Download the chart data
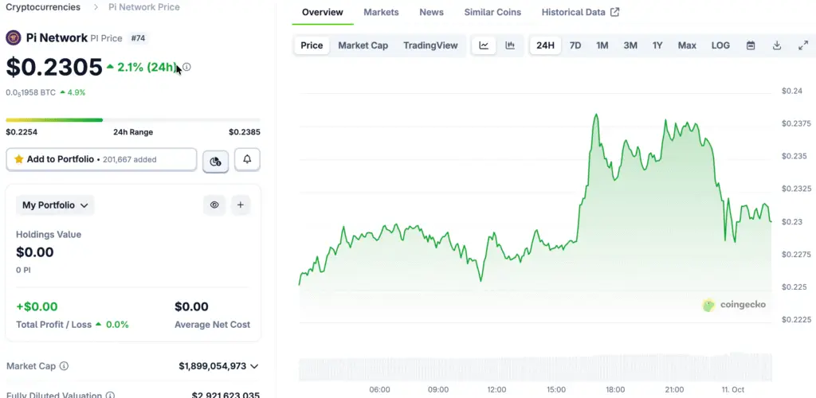Image resolution: width=816 pixels, height=398 pixels. click(776, 45)
